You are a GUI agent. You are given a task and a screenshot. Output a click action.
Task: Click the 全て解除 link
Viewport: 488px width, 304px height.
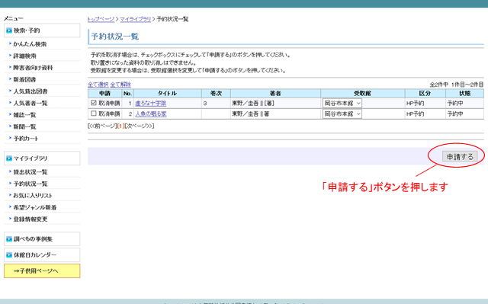point(120,85)
